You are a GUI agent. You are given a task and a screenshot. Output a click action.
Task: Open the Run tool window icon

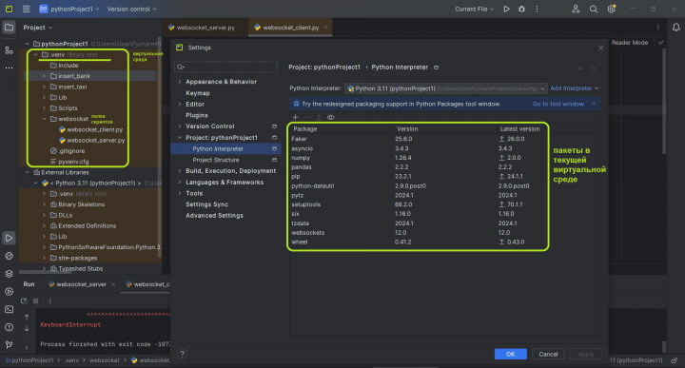pyautogui.click(x=9, y=238)
